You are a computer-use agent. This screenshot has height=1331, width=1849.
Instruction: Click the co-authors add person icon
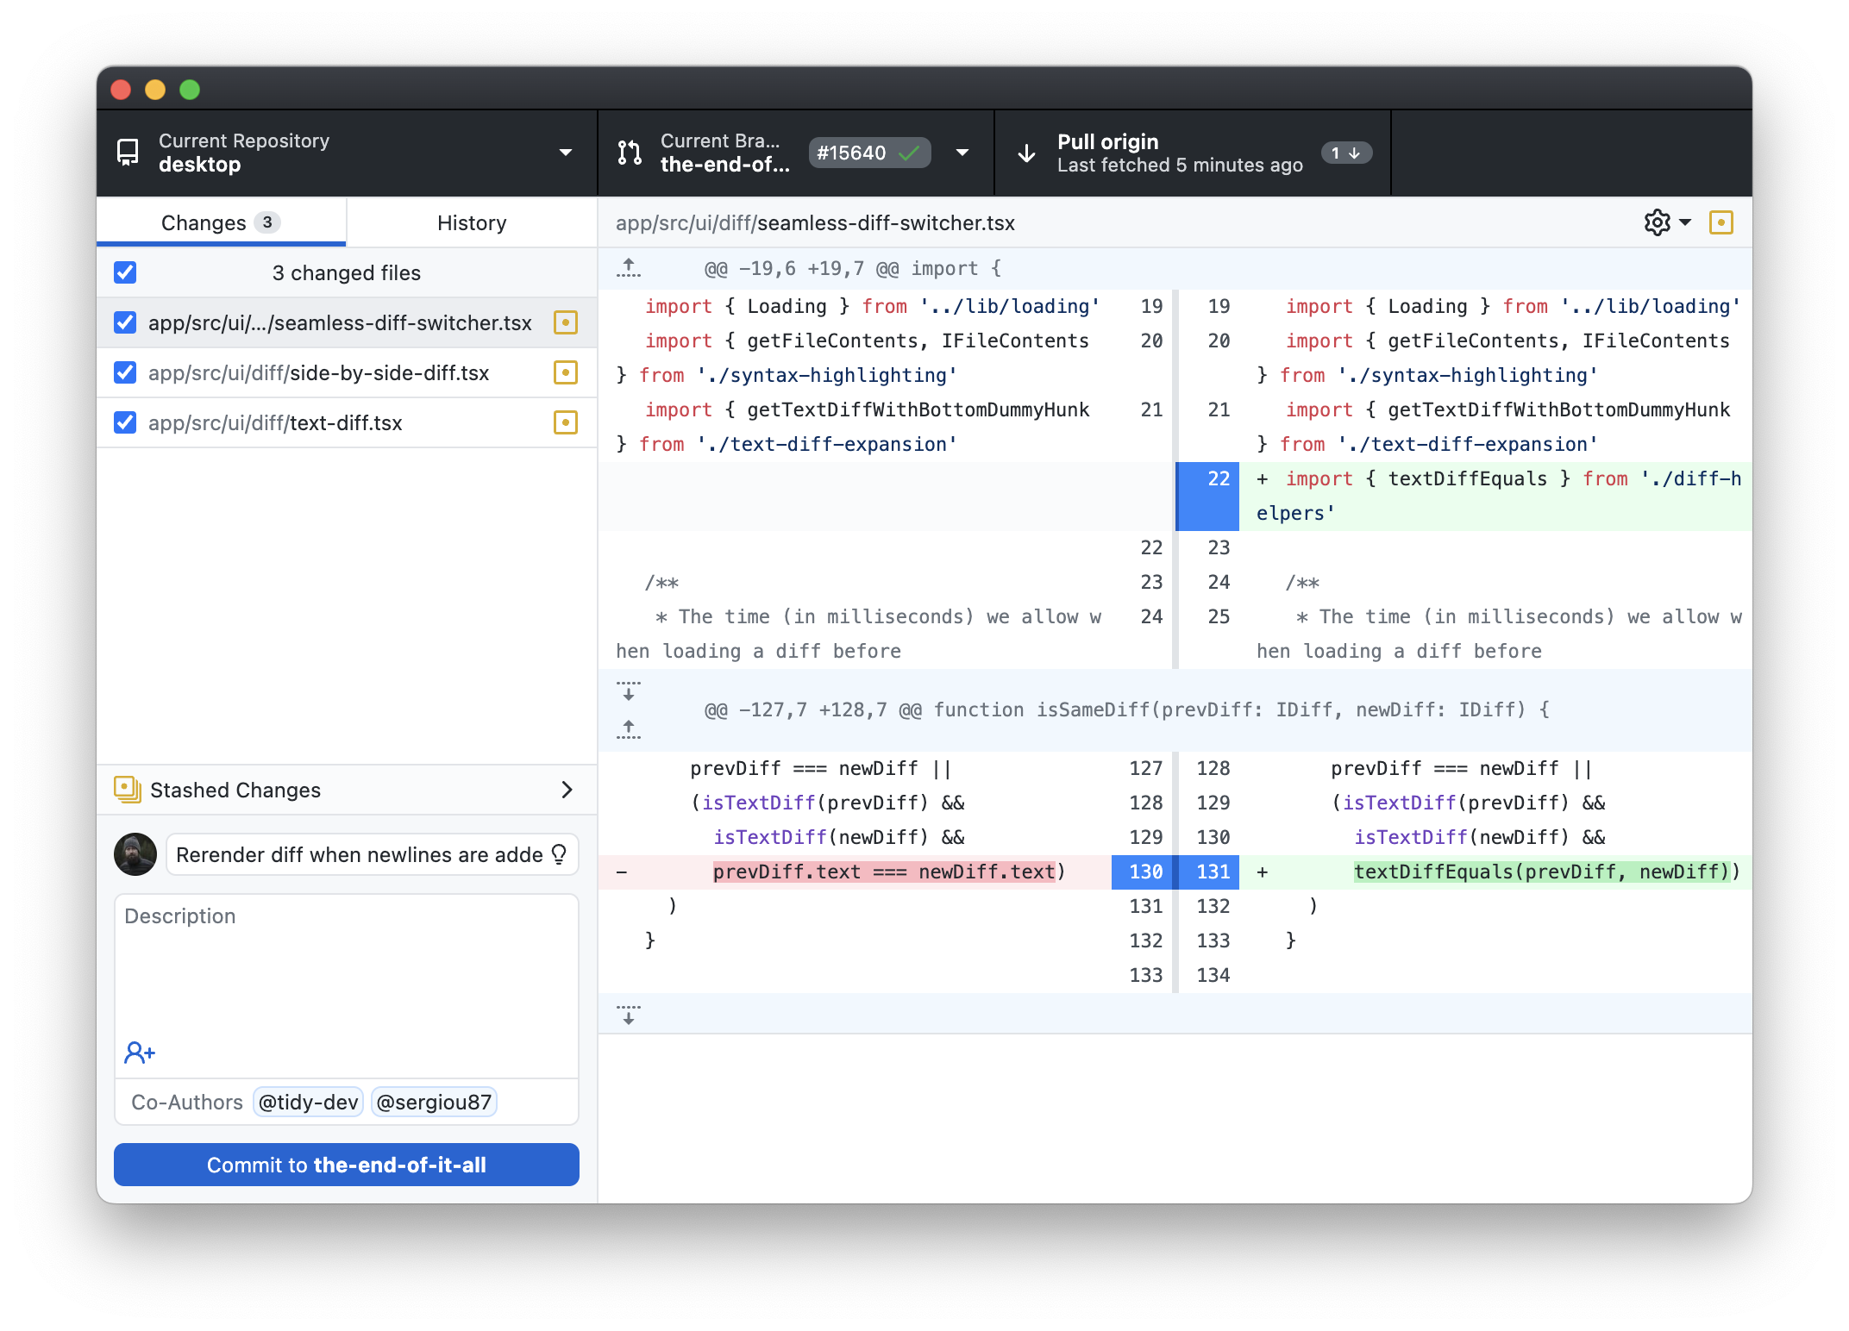tap(139, 1050)
